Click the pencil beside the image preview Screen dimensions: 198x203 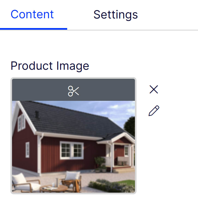click(x=154, y=111)
